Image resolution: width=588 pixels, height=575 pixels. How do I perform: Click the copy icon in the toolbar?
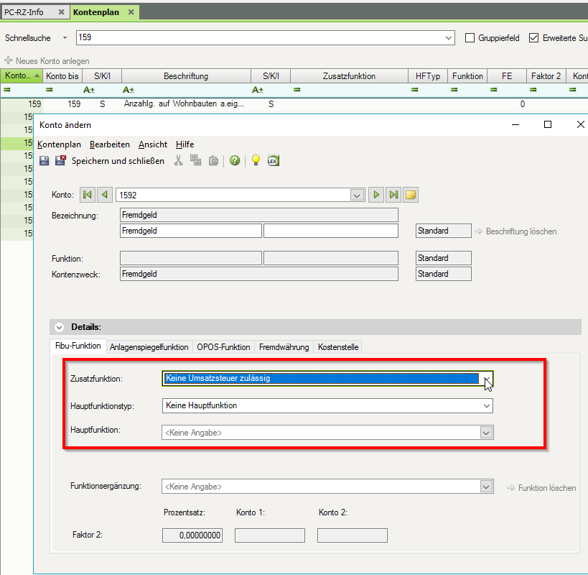[195, 160]
